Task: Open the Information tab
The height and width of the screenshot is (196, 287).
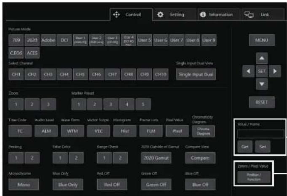Action: (219, 14)
